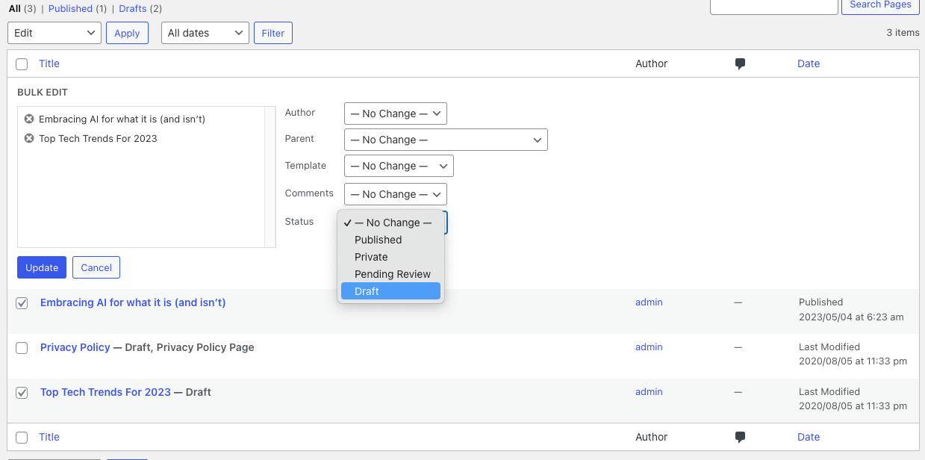
Task: Click the comments bubble icon in footer row
Action: (x=740, y=438)
